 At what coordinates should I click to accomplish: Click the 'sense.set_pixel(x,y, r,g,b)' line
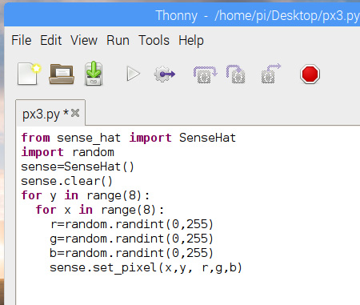[x=146, y=267]
